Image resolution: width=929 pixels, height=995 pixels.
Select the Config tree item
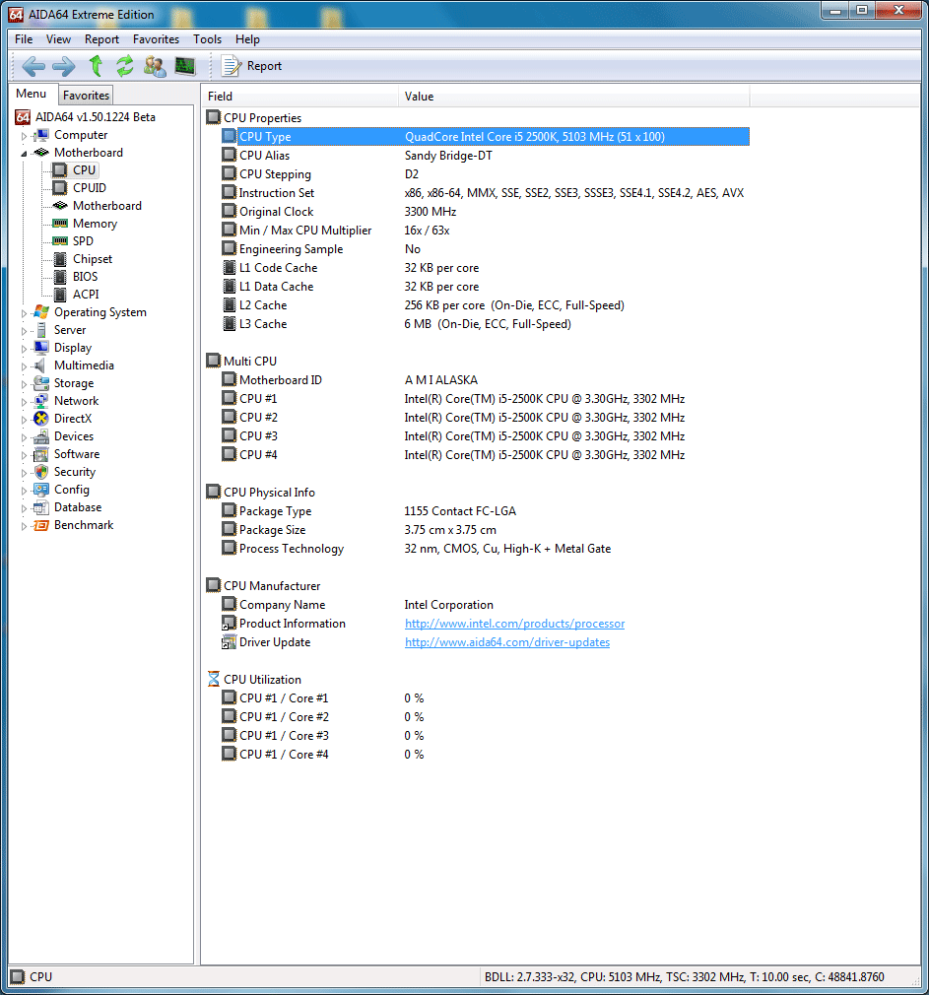point(72,490)
